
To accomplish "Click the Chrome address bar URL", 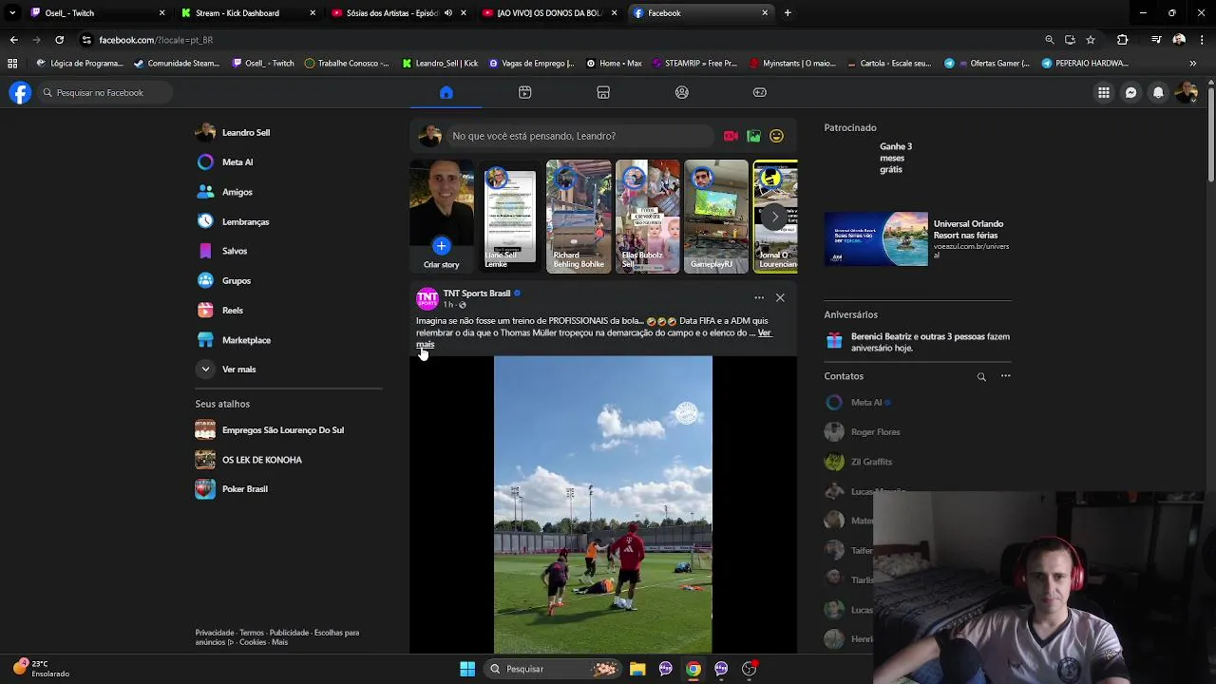I will click(155, 40).
